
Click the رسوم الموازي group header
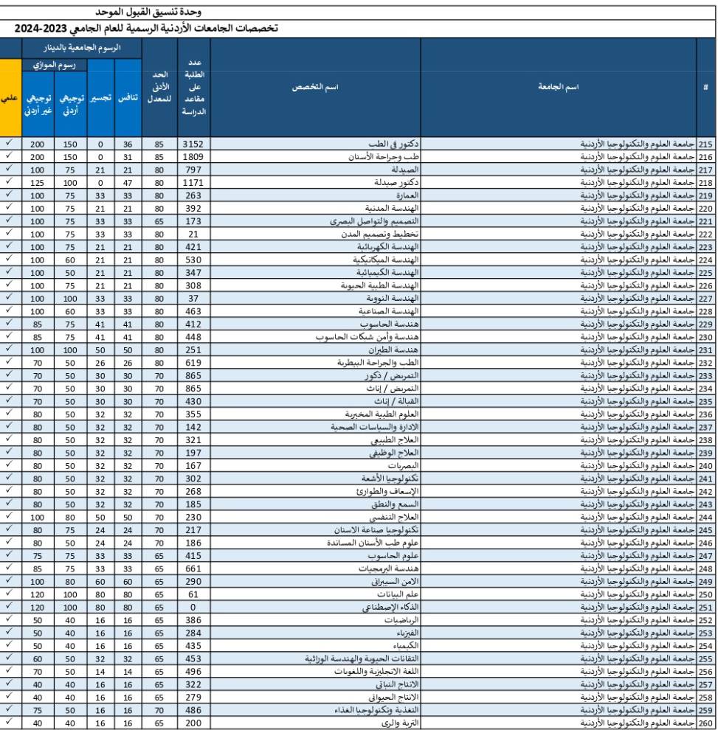click(x=54, y=65)
